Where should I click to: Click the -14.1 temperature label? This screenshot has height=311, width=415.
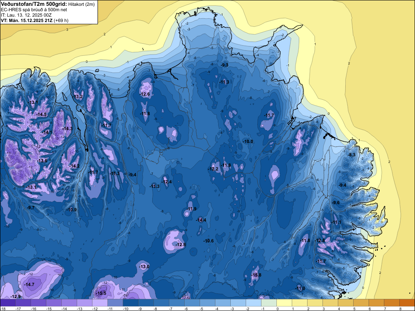[47, 132]
